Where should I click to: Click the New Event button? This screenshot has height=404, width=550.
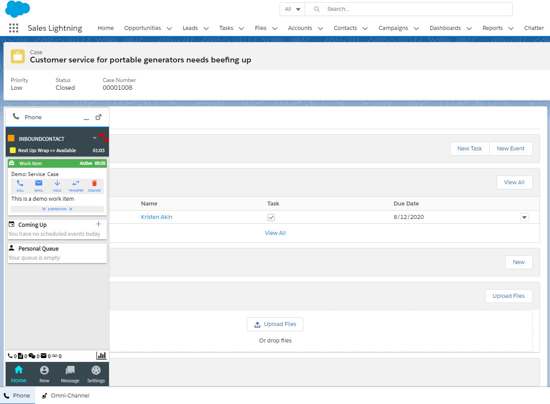point(510,148)
